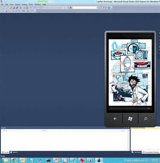Click the Locals scrollbar up arrow
The image size is (160, 163).
[128, 131]
